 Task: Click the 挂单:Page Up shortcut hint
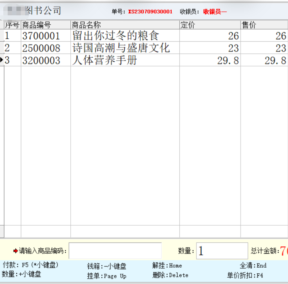106,276
